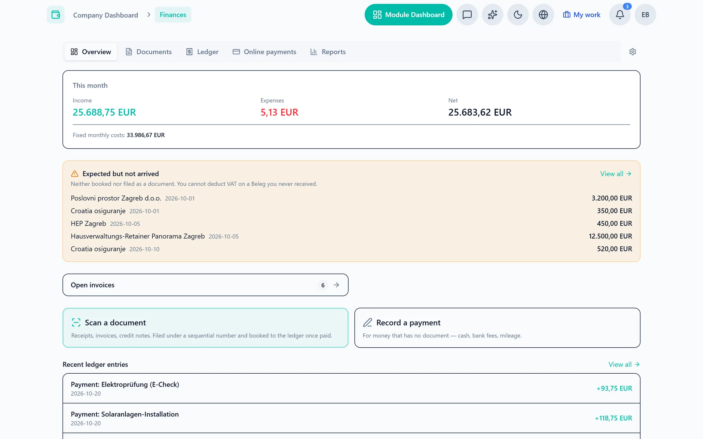This screenshot has width=703, height=439.
Task: Click the open invoices count 6
Action: coord(323,285)
